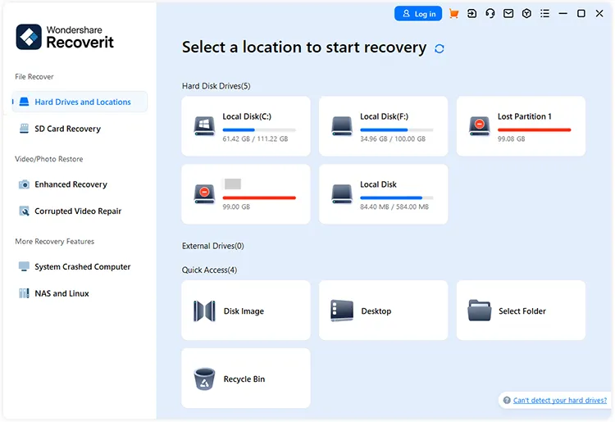Viewport: 615px width, 422px height.
Task: Click the "84.40 MB / 584.00 MB" text
Action: 394,206
